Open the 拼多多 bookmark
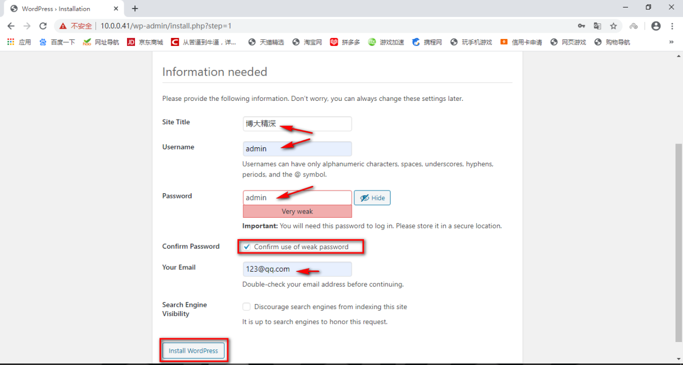The image size is (683, 365). point(345,42)
